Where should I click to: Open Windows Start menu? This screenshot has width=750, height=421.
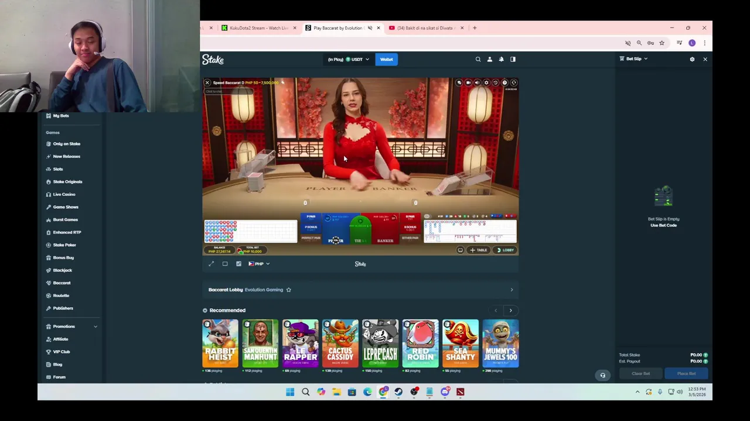tap(290, 392)
